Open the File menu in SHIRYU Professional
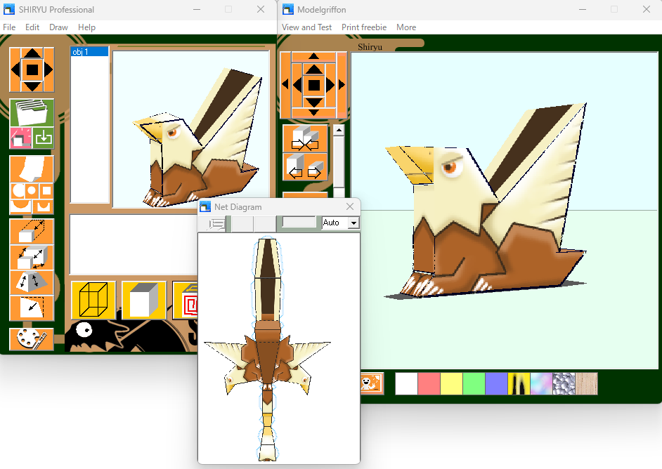 point(9,27)
